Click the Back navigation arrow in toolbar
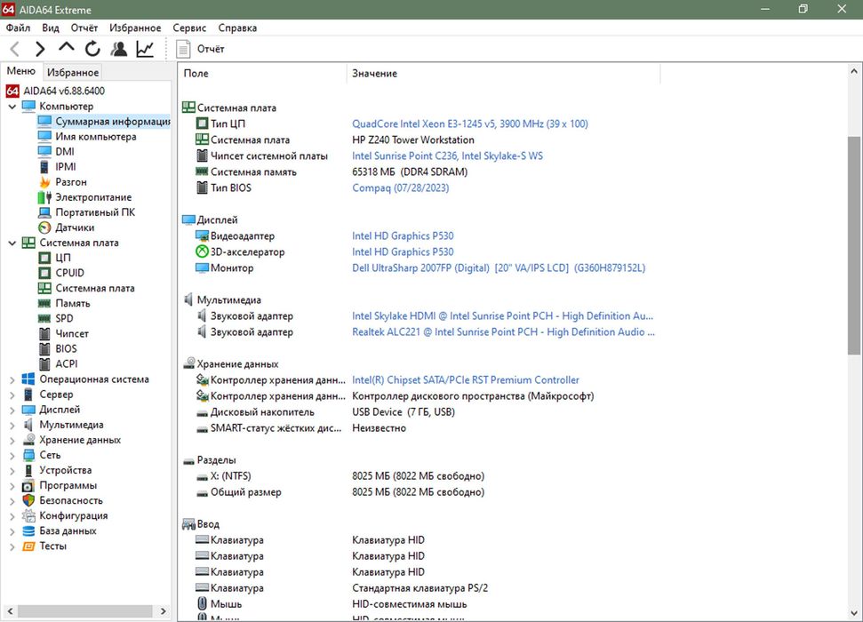863x622 pixels. coord(15,49)
